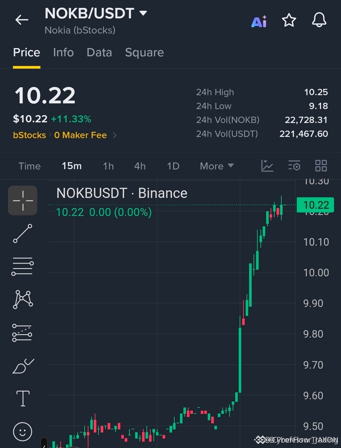Open the 0 Maker Fee link
This screenshot has width=341, height=448.
point(81,135)
